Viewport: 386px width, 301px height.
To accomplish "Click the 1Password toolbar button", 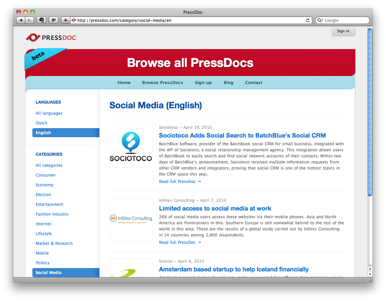I will pyautogui.click(x=54, y=20).
